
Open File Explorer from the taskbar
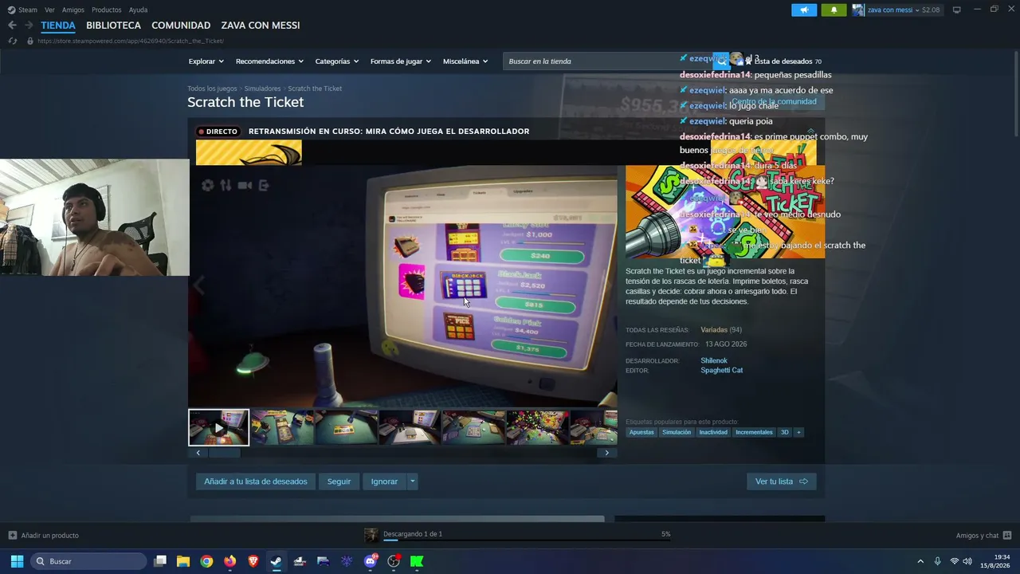pos(183,561)
